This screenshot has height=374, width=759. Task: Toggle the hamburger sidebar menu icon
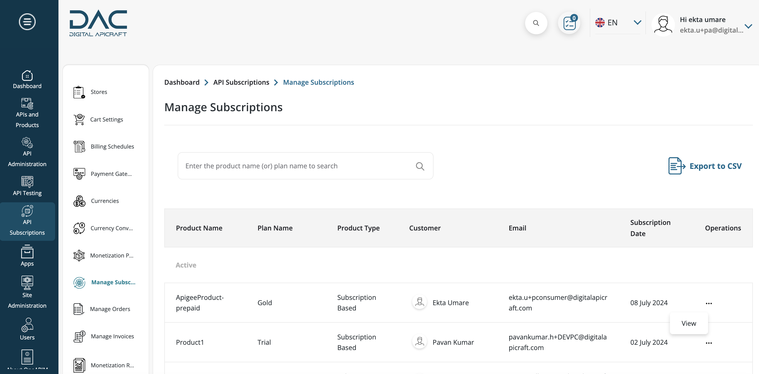click(x=27, y=22)
